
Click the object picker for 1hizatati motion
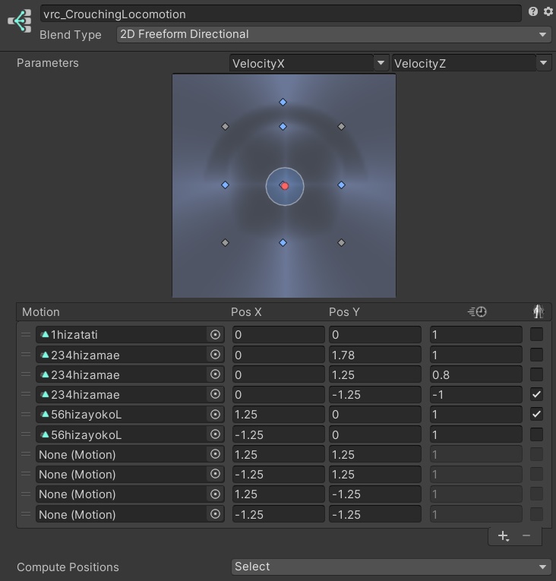coord(215,334)
